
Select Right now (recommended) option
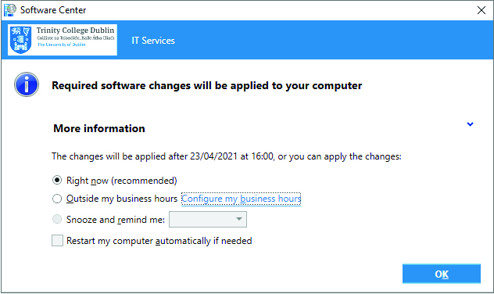click(57, 181)
